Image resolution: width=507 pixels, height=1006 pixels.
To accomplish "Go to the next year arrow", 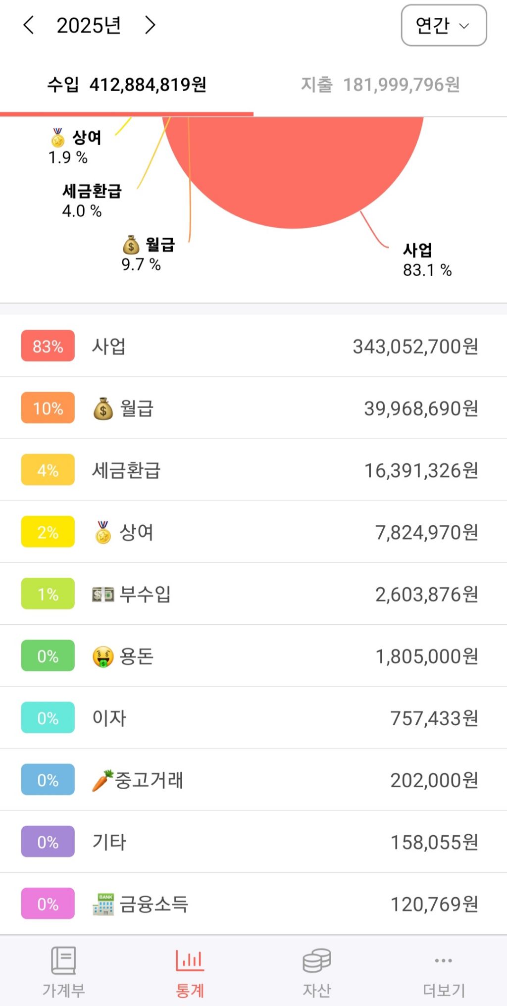I will coord(150,25).
